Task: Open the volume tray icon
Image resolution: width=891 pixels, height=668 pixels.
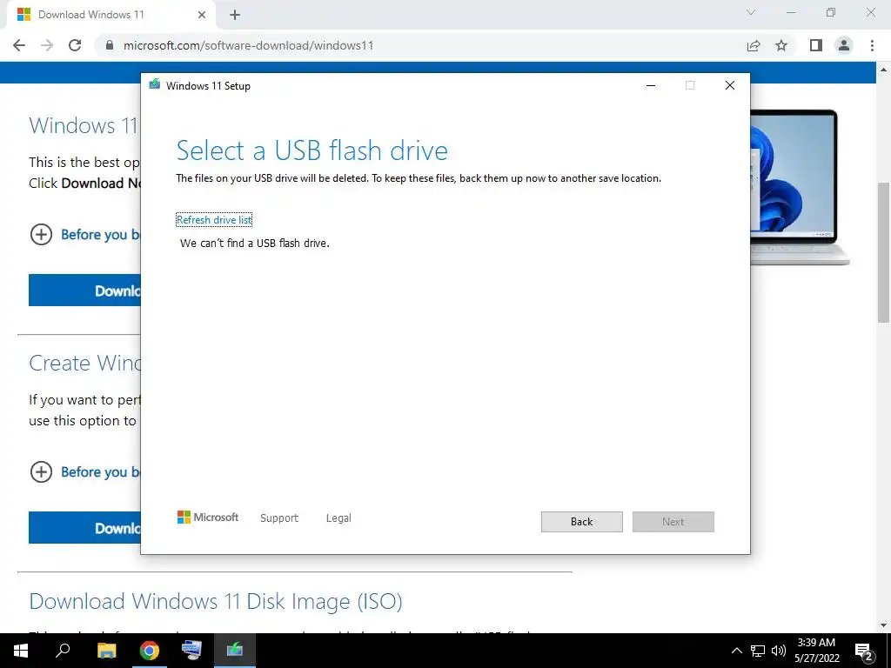Action: [779, 651]
